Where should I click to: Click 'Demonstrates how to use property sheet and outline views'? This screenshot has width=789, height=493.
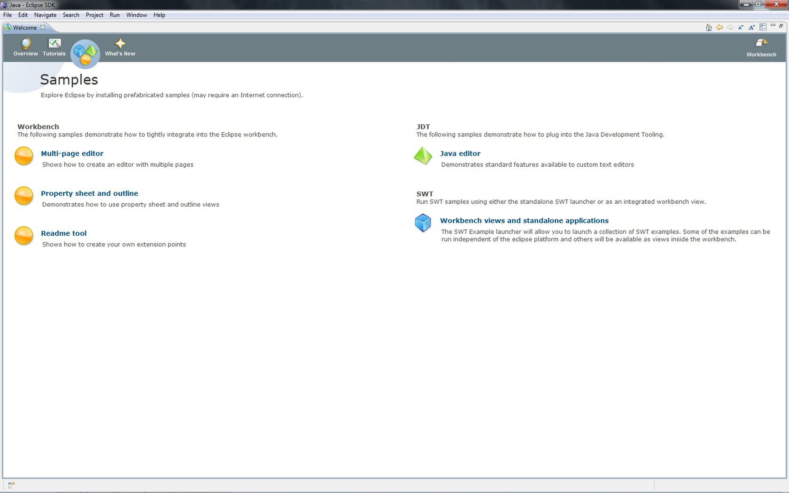pyautogui.click(x=131, y=205)
